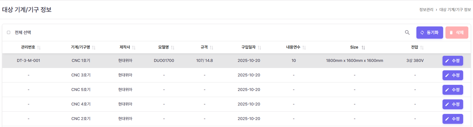Sort by Size column arrows
This screenshot has width=473, height=127.
click(x=363, y=47)
